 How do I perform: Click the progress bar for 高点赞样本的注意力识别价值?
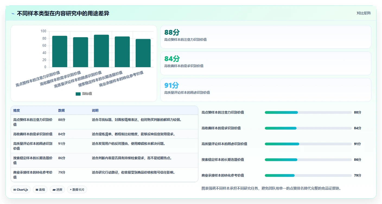308,112
